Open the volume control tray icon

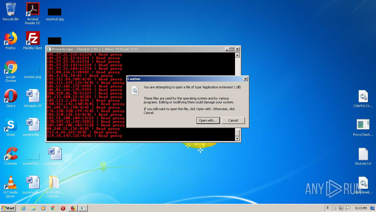click(334, 208)
